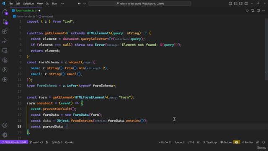The width and height of the screenshot is (268, 151).
Task: Toggle the secondary side bar layout icon
Action: tap(241, 3)
